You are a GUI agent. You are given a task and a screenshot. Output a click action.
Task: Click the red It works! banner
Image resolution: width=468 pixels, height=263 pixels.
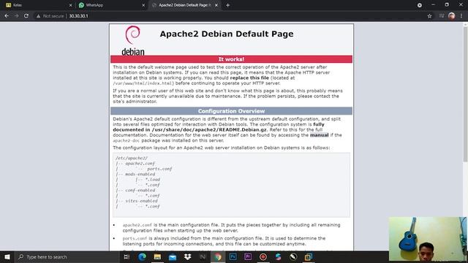click(x=231, y=59)
